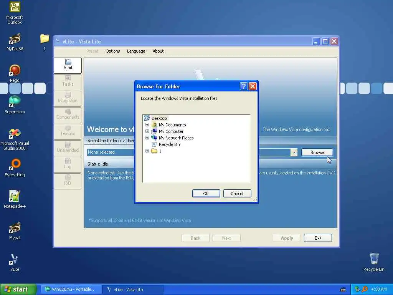Open the Language menu
Viewport: 393px width, 295px height.
tap(136, 51)
